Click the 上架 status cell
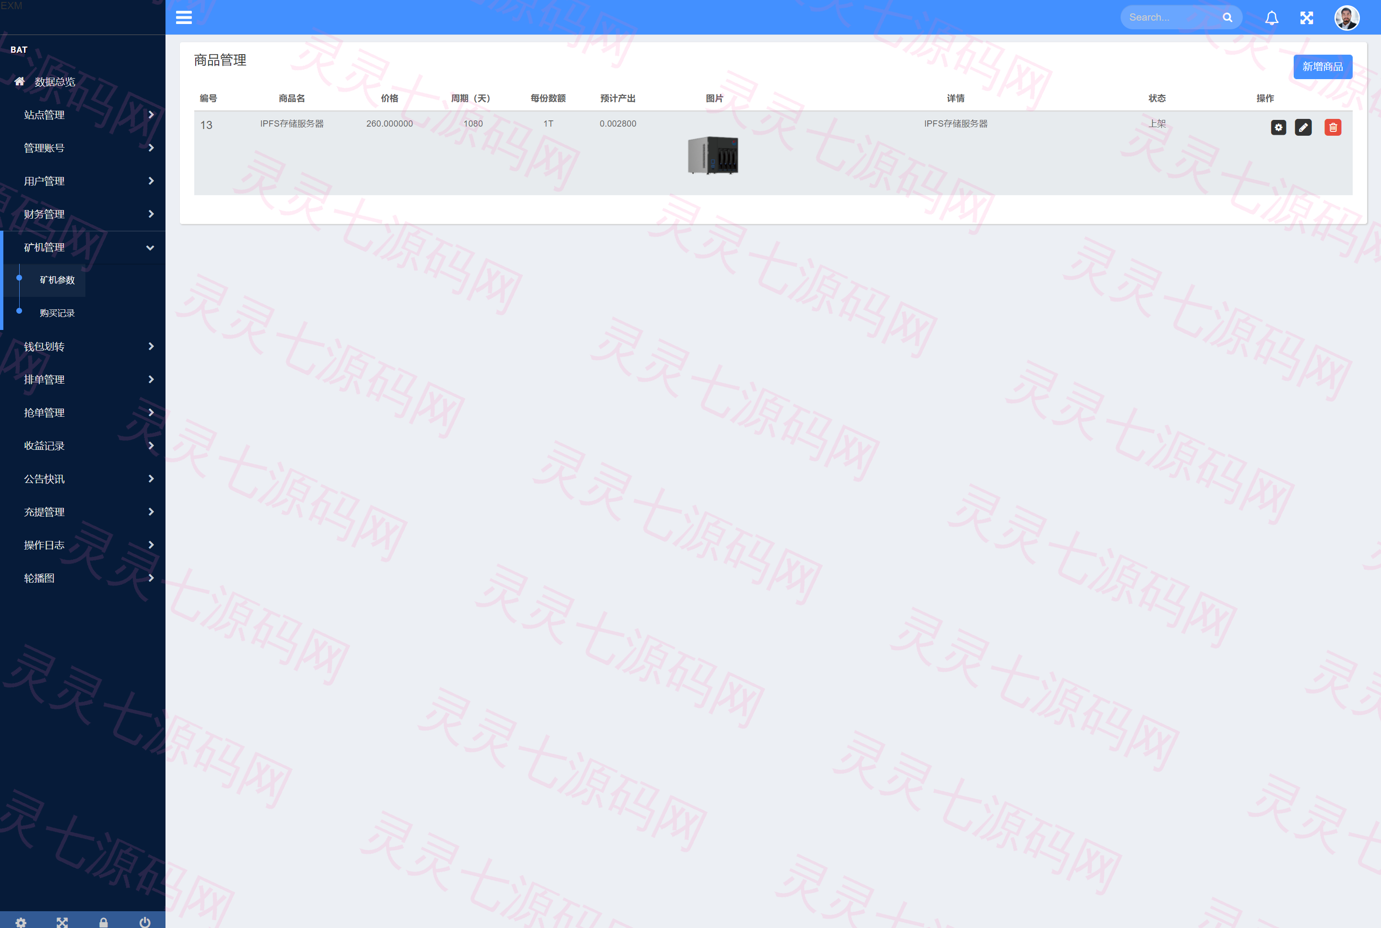This screenshot has height=928, width=1381. (1157, 124)
